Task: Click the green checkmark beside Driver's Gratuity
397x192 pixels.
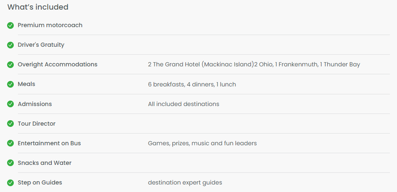Action: pos(10,45)
